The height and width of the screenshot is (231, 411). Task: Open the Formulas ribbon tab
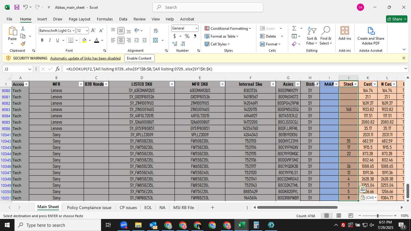105,19
